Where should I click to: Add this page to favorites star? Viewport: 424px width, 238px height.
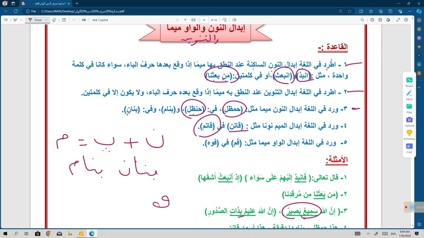point(350,11)
